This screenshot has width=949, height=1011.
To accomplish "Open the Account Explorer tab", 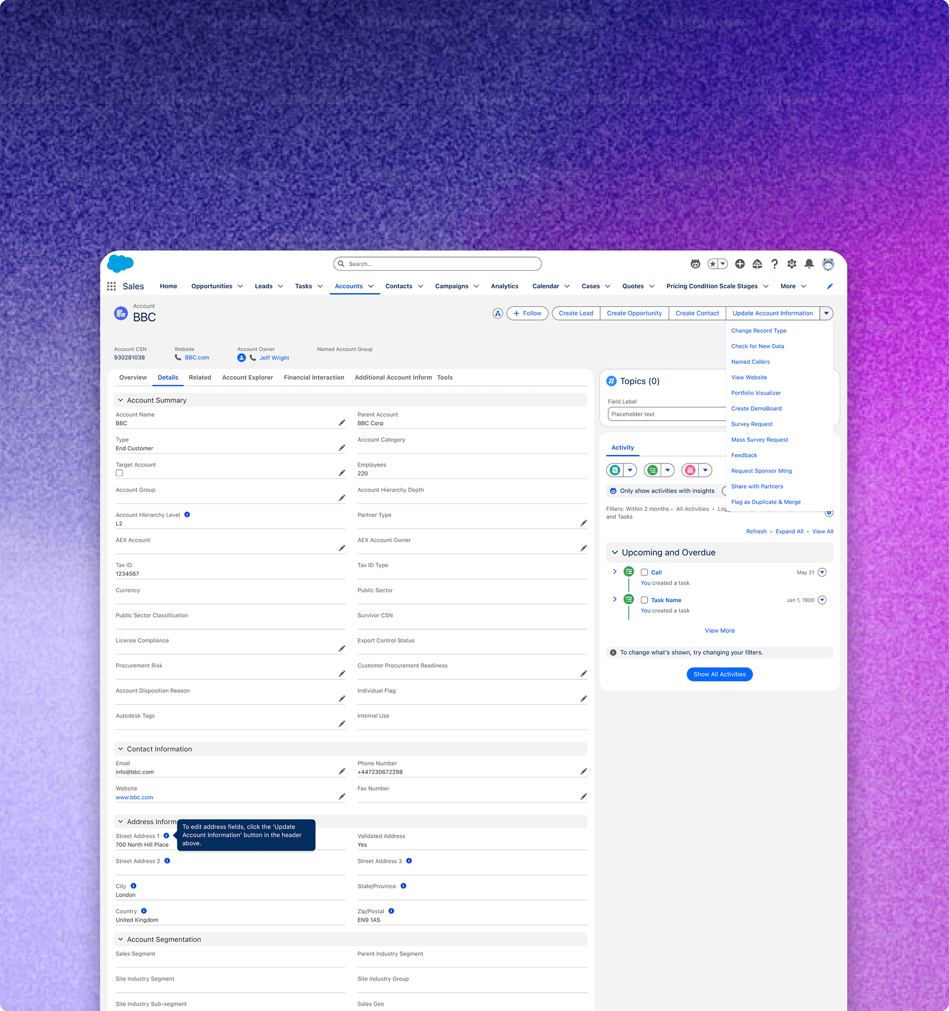I will (x=248, y=378).
